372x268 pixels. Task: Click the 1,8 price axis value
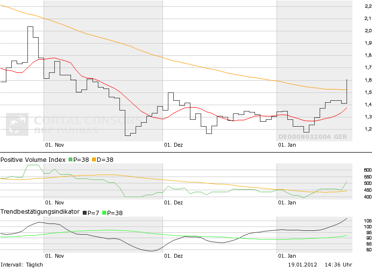click(368, 55)
